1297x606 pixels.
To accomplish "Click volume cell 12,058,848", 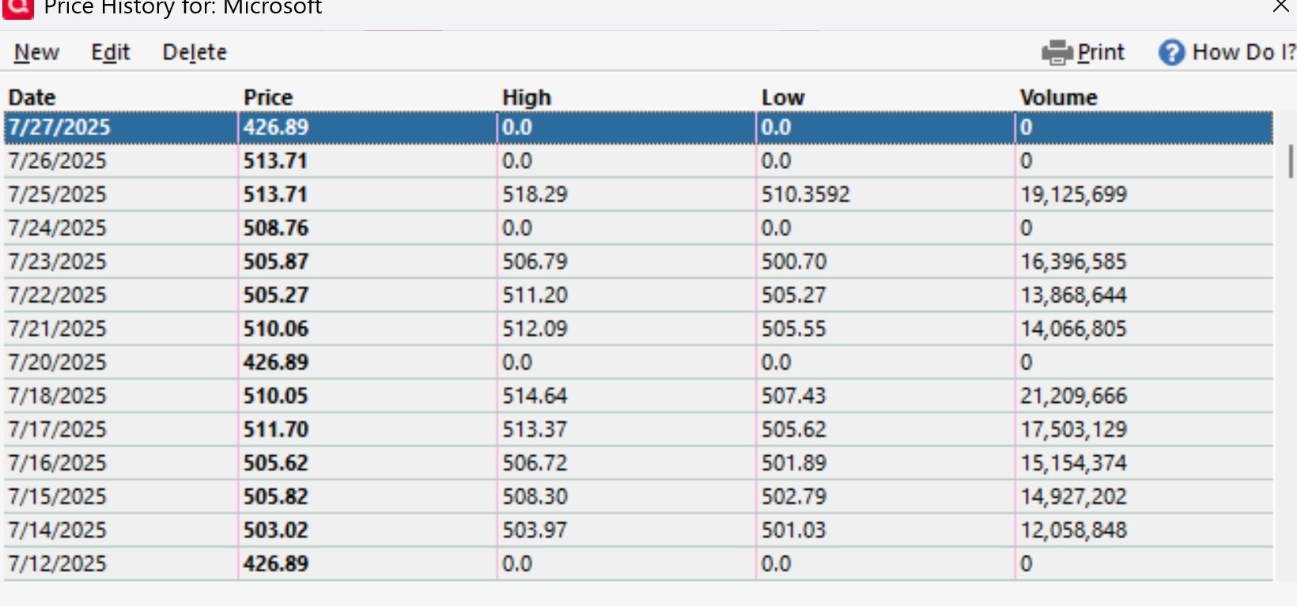I will [1073, 530].
